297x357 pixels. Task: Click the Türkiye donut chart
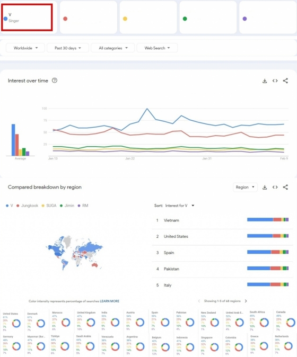tap(65, 346)
